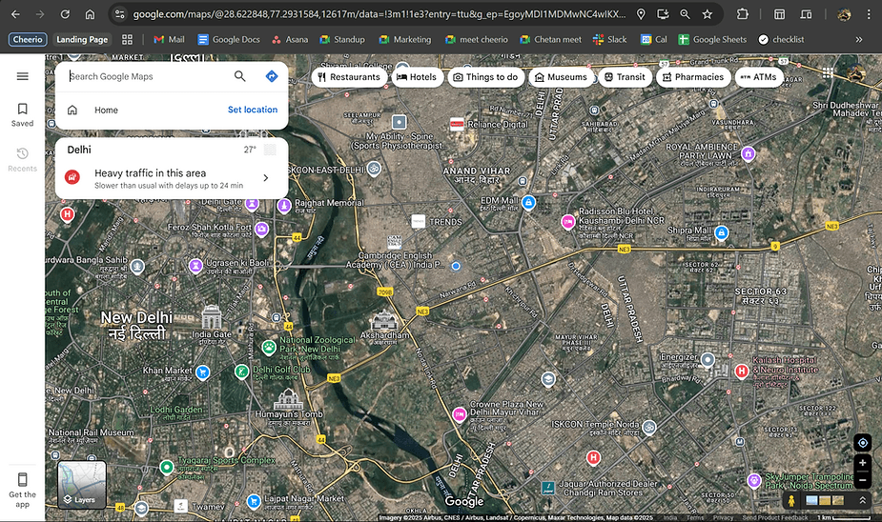882x522 pixels.
Task: Open the Google apps grid icon
Action: [x=828, y=72]
